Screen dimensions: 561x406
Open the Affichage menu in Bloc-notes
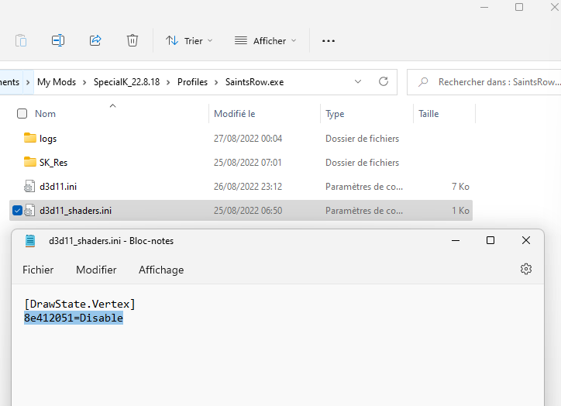tap(161, 270)
